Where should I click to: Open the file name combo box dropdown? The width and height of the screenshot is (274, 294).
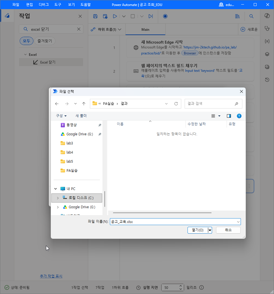tap(238, 222)
